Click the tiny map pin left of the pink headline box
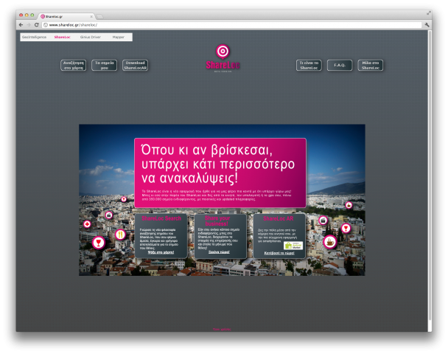Screen dimensions: 448x354 tap(124, 199)
